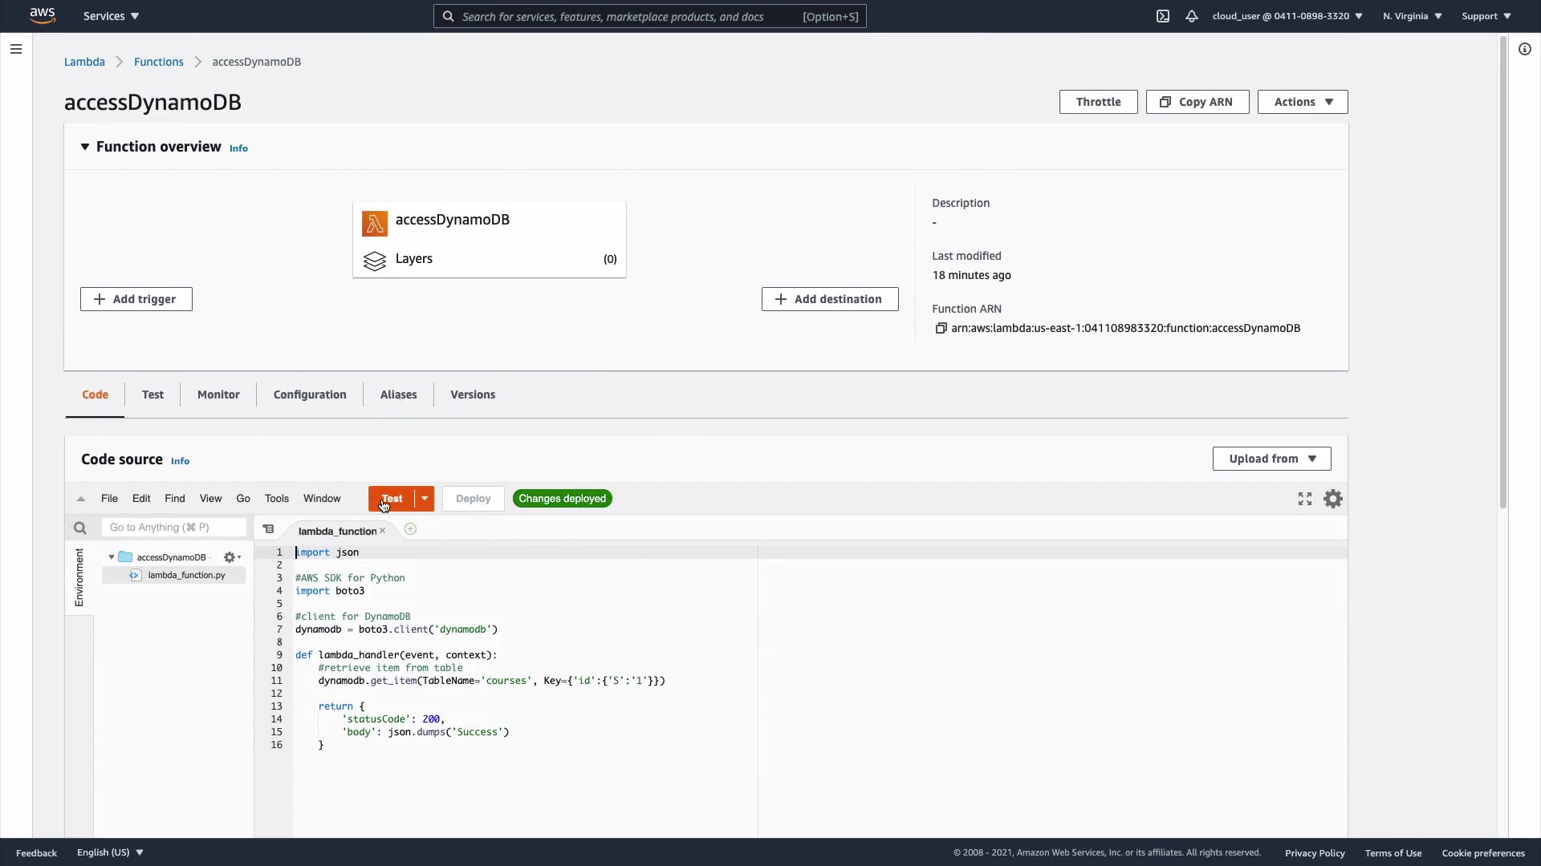
Task: Open new tab with the plus icon
Action: coord(410,529)
